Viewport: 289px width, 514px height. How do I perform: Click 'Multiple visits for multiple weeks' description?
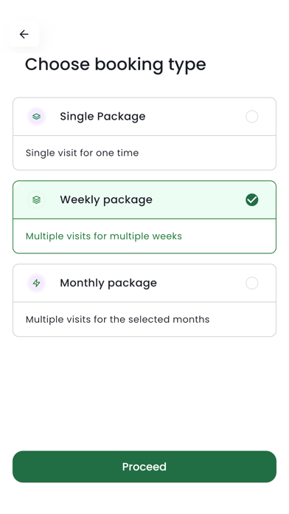tap(104, 236)
